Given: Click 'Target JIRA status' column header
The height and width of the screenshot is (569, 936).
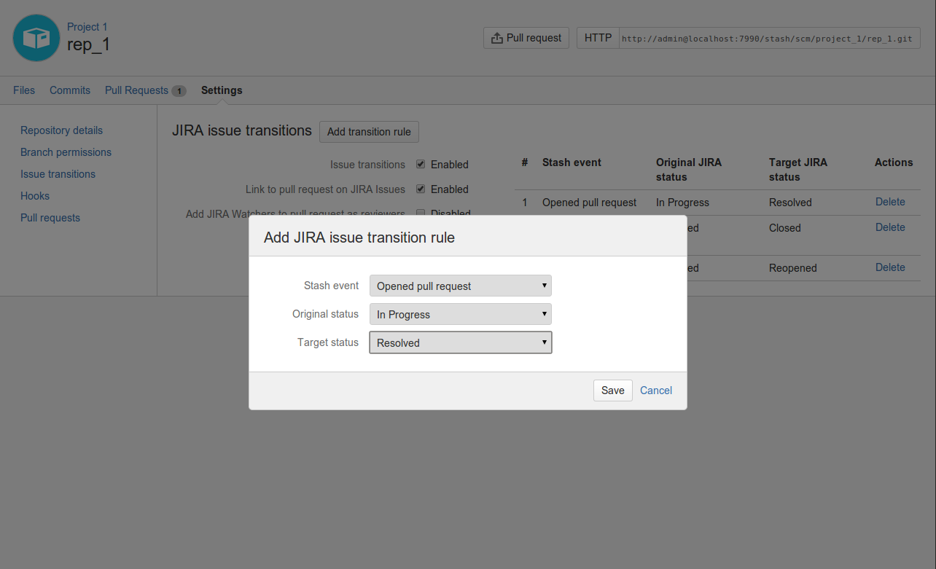Looking at the screenshot, I should pyautogui.click(x=798, y=170).
